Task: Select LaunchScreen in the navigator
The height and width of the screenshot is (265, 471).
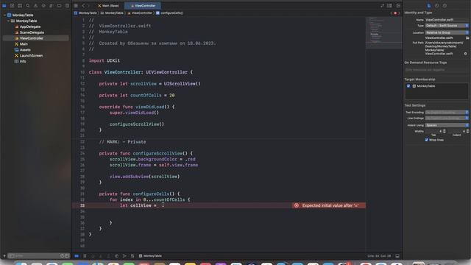Action: [x=31, y=56]
